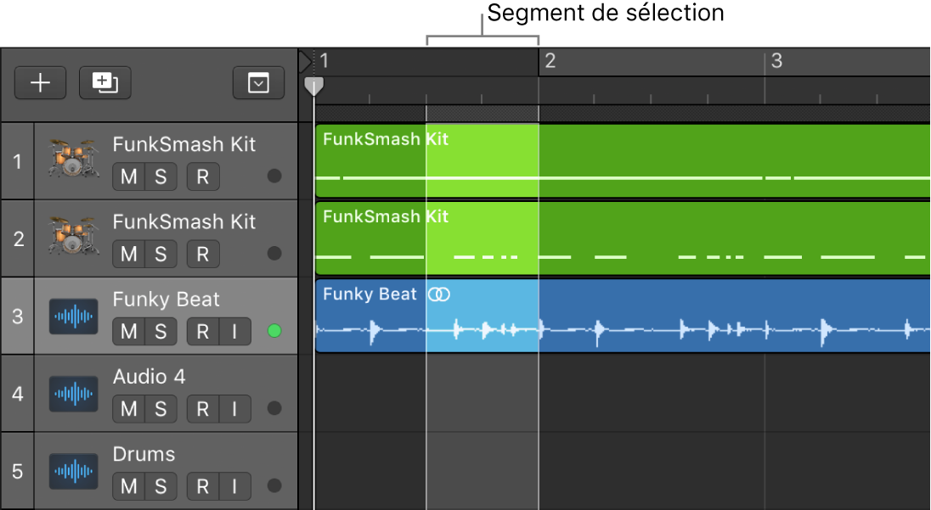Click the duplicate track button
The width and height of the screenshot is (931, 510).
point(105,82)
